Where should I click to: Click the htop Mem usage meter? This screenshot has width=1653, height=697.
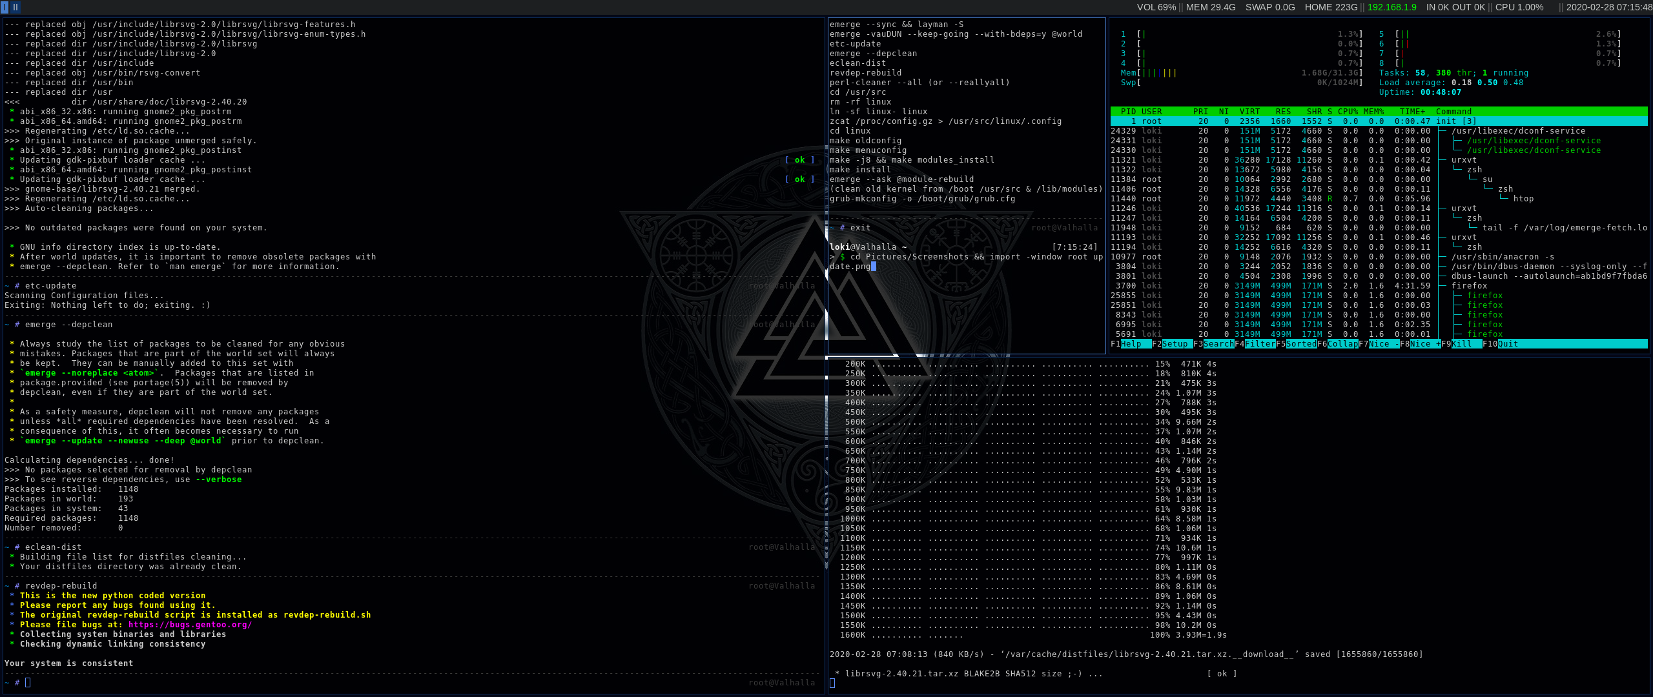click(x=1242, y=73)
